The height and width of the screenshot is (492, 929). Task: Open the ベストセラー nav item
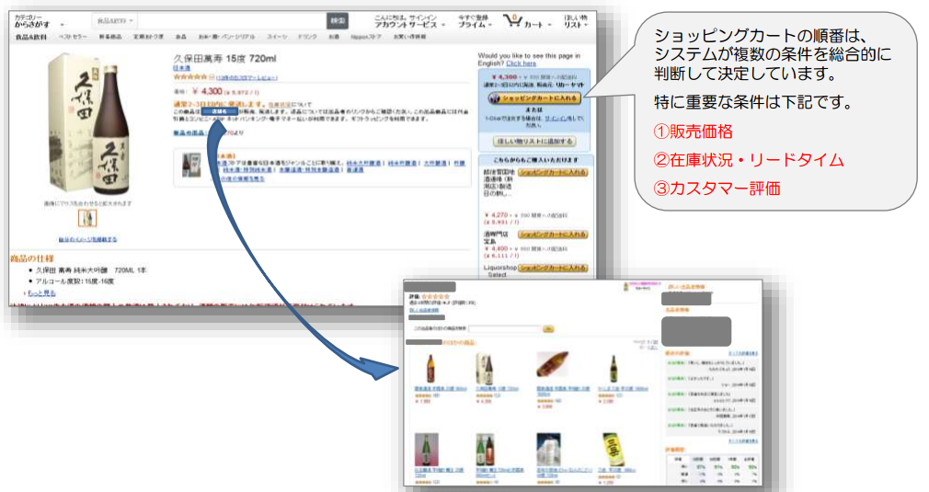point(73,37)
